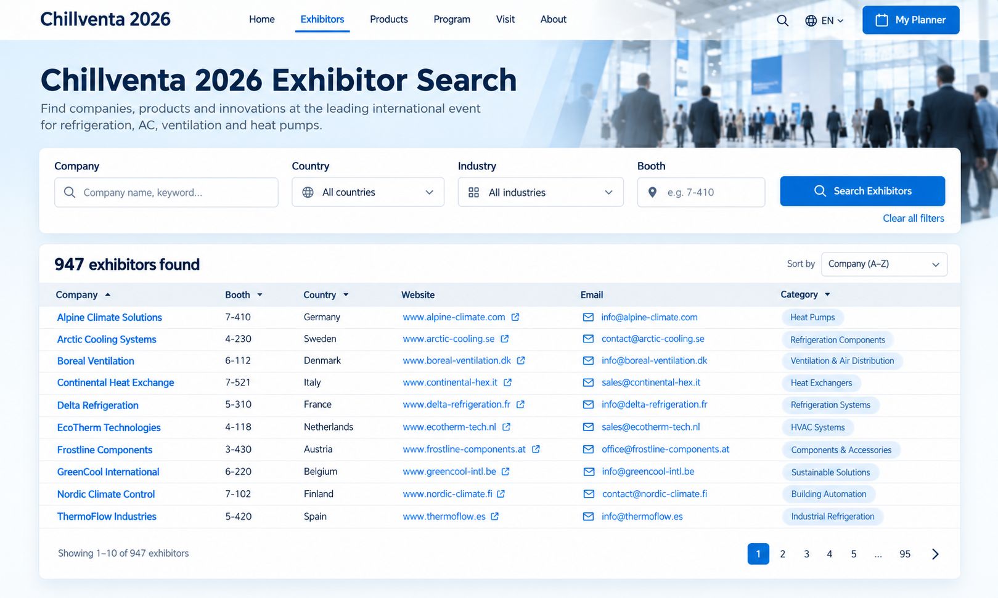Screen dimensions: 998x598
Task: Click the Heat Exchangers category tag
Action: coord(821,383)
